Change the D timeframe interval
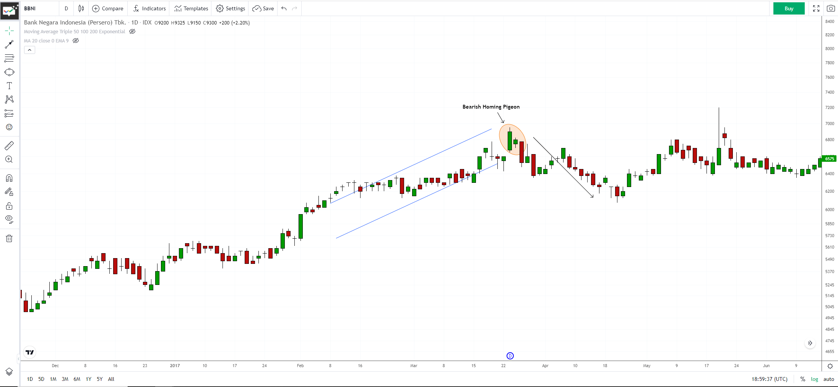The height and width of the screenshot is (387, 838). coord(66,8)
